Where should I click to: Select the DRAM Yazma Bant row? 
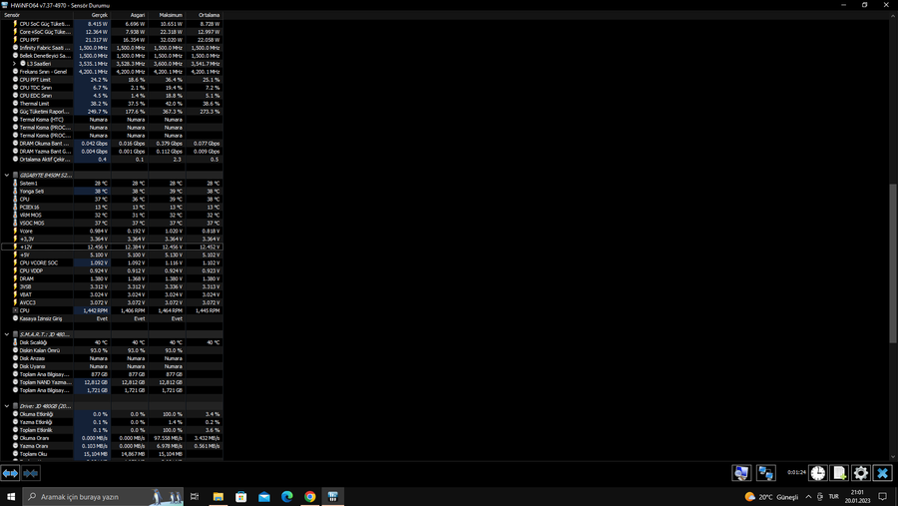tap(112, 152)
